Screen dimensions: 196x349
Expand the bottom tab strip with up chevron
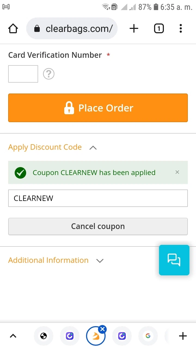tap(13, 336)
